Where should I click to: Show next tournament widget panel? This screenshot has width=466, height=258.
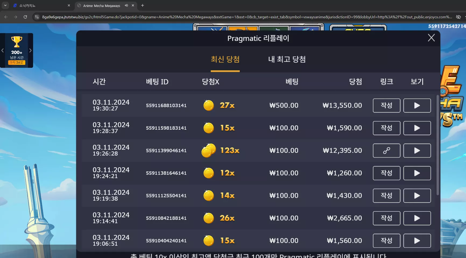coord(30,50)
